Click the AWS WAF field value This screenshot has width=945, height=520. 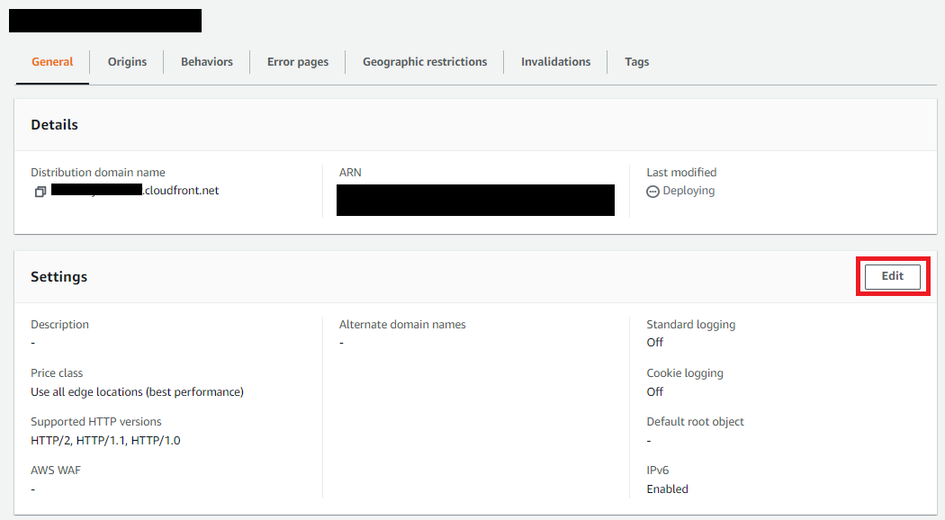(32, 489)
